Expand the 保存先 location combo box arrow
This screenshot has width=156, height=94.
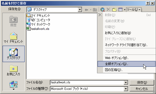[80, 10]
